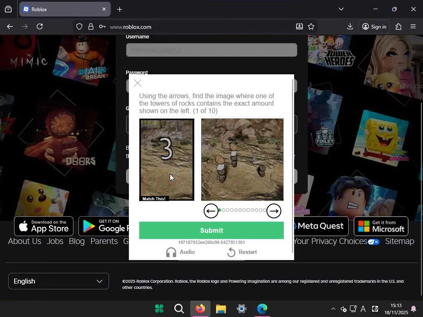Close the captcha dialog with the X
The width and height of the screenshot is (423, 317).
tap(138, 83)
